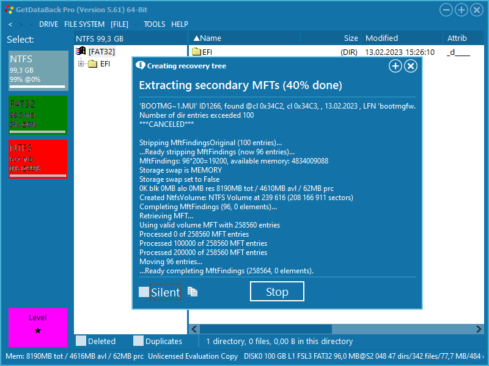
Task: Click the (DIR) size cell for EFI
Action: click(x=349, y=52)
